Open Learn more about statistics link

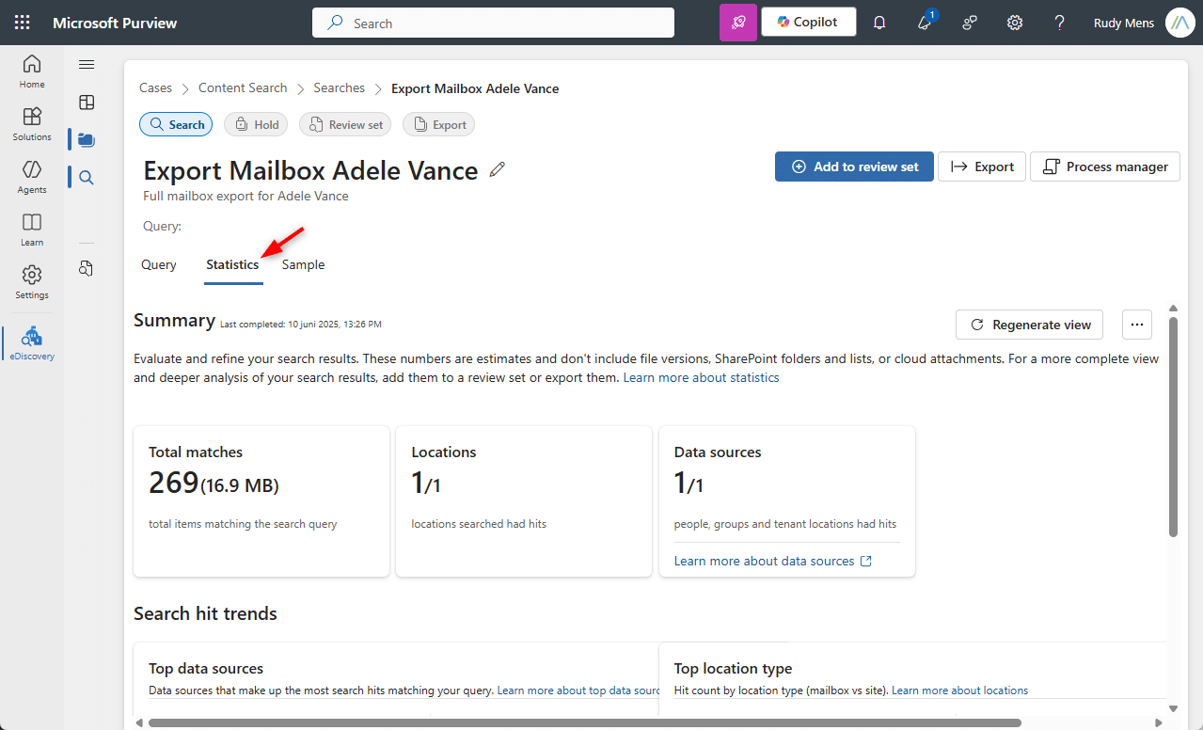pos(701,377)
